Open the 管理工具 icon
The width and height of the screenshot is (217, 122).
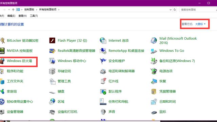(x=53, y=81)
